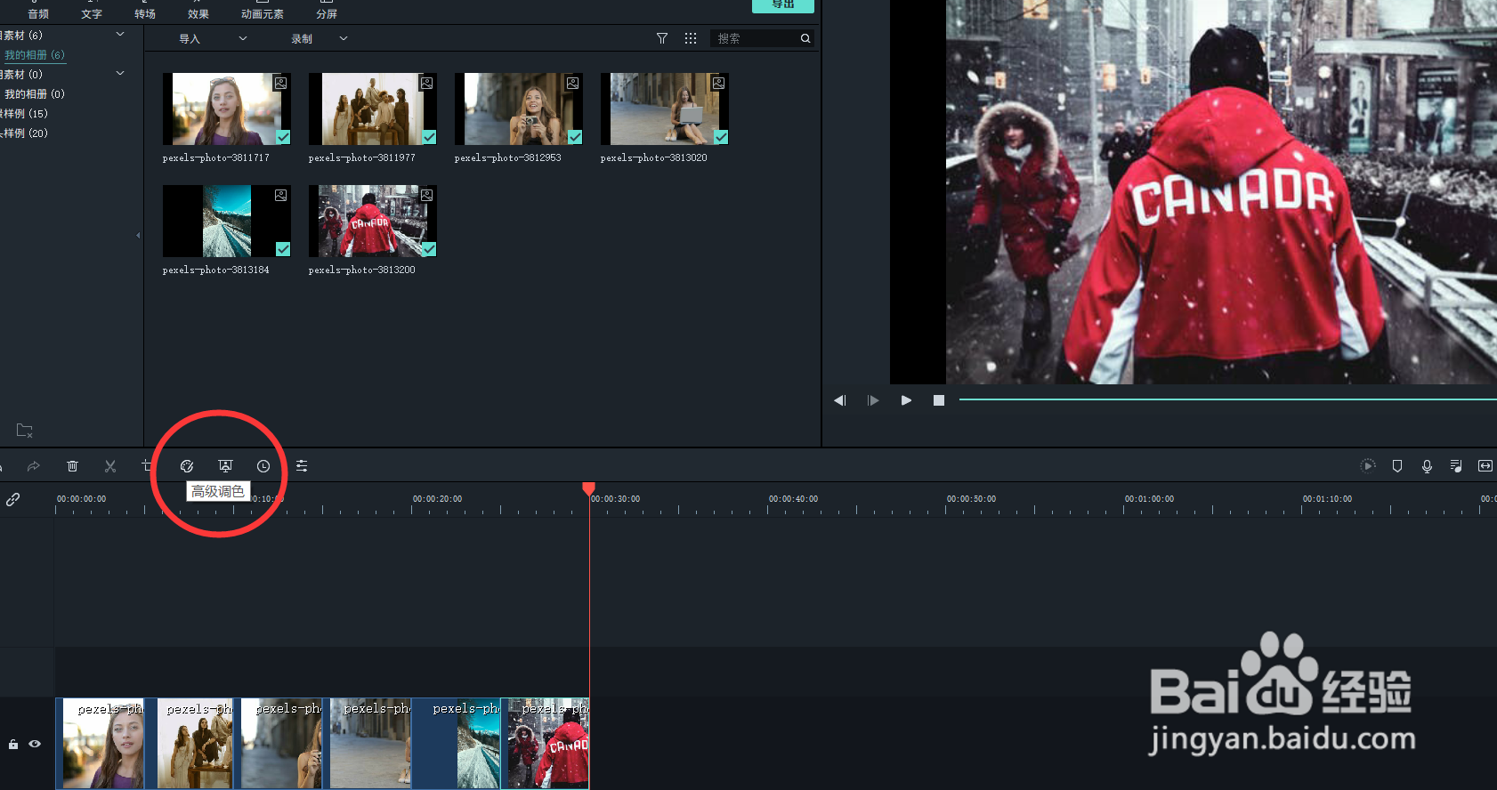The image size is (1497, 790).
Task: Click the image type icon on pexels-photo-3811717
Action: 280,83
